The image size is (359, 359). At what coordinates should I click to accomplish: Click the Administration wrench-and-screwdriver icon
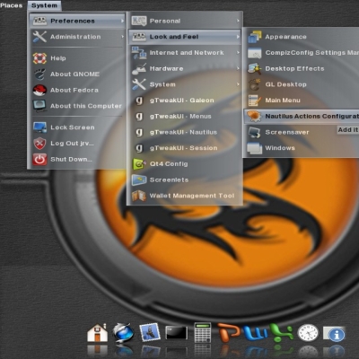[x=39, y=37]
